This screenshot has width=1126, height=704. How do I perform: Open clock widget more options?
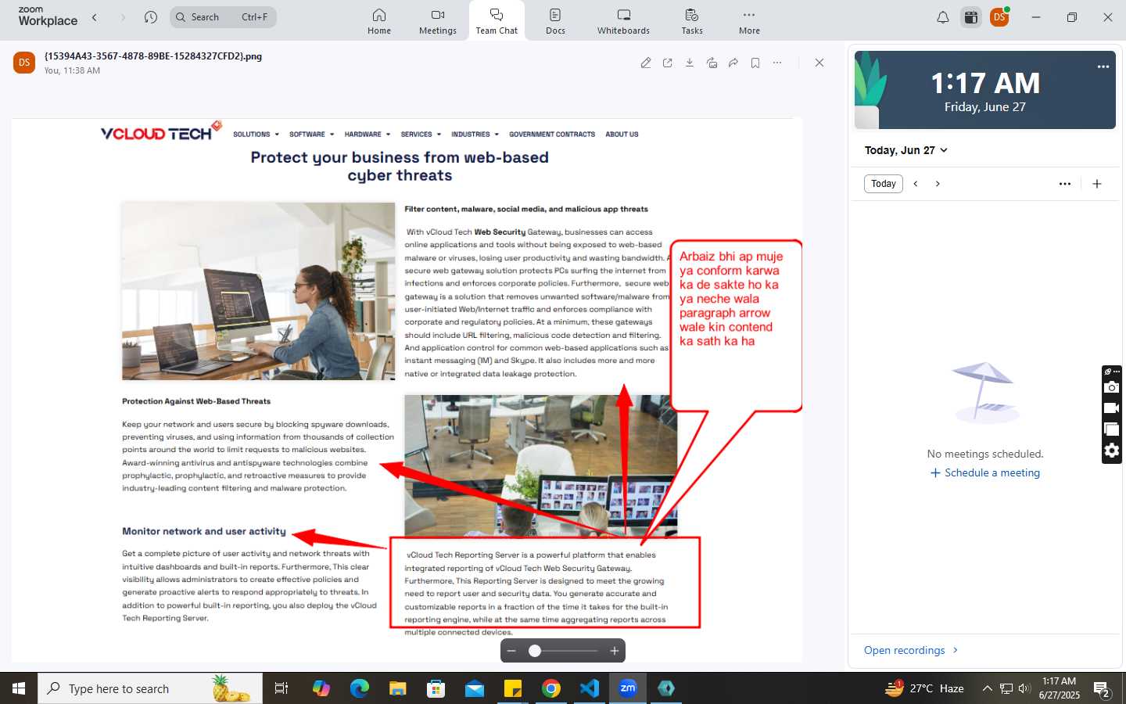1103,66
